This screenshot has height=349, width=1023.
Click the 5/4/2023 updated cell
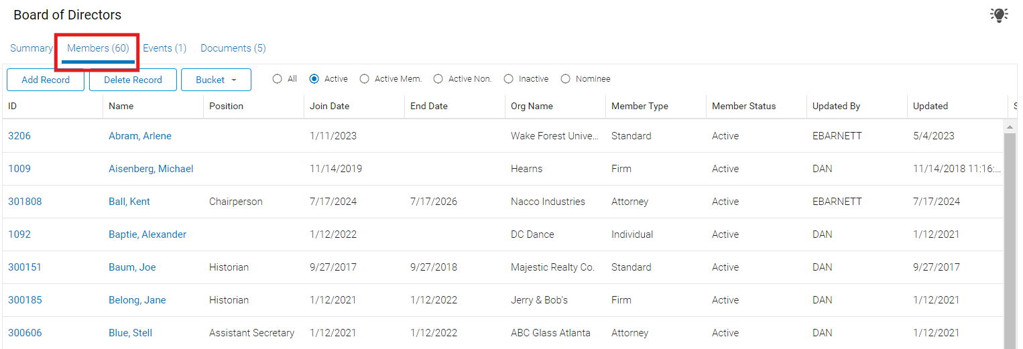click(933, 136)
